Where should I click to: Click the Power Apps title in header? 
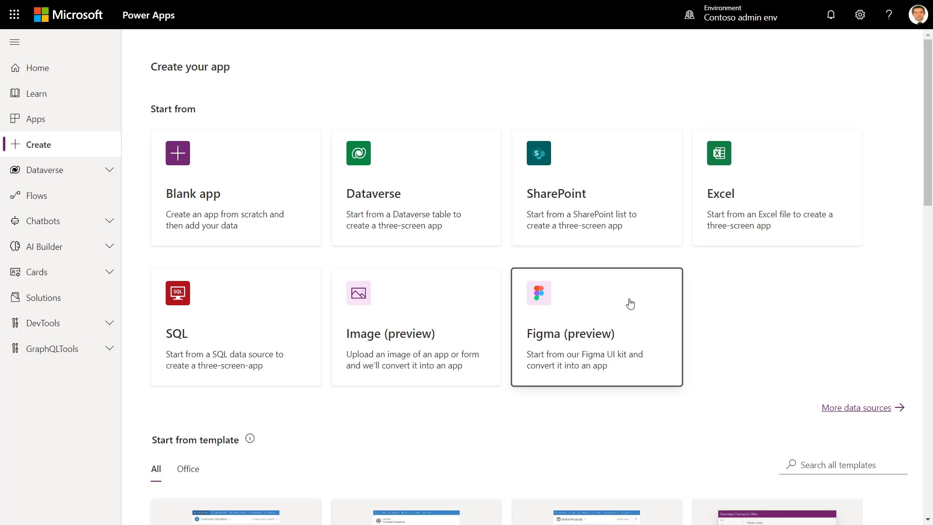pyautogui.click(x=149, y=15)
